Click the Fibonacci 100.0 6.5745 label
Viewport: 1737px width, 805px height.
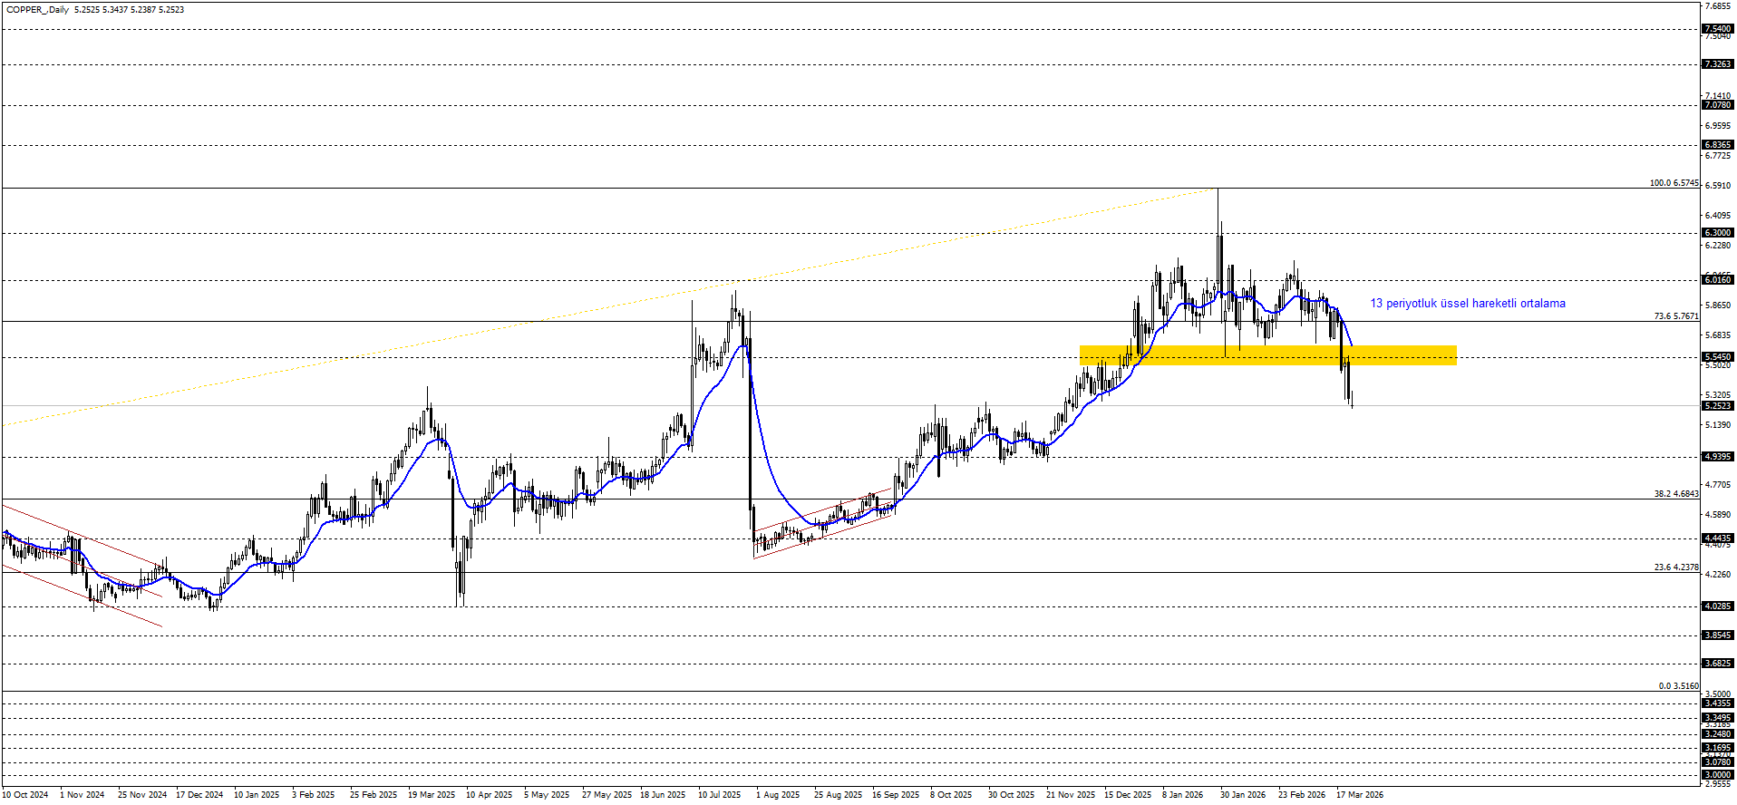[x=1674, y=183]
